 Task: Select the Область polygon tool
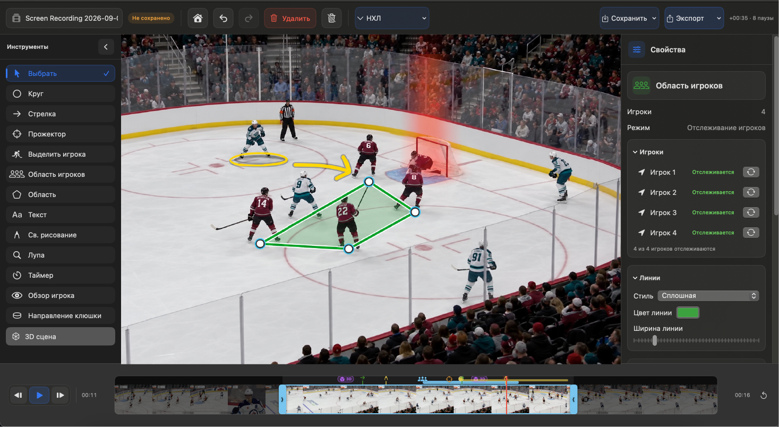61,194
